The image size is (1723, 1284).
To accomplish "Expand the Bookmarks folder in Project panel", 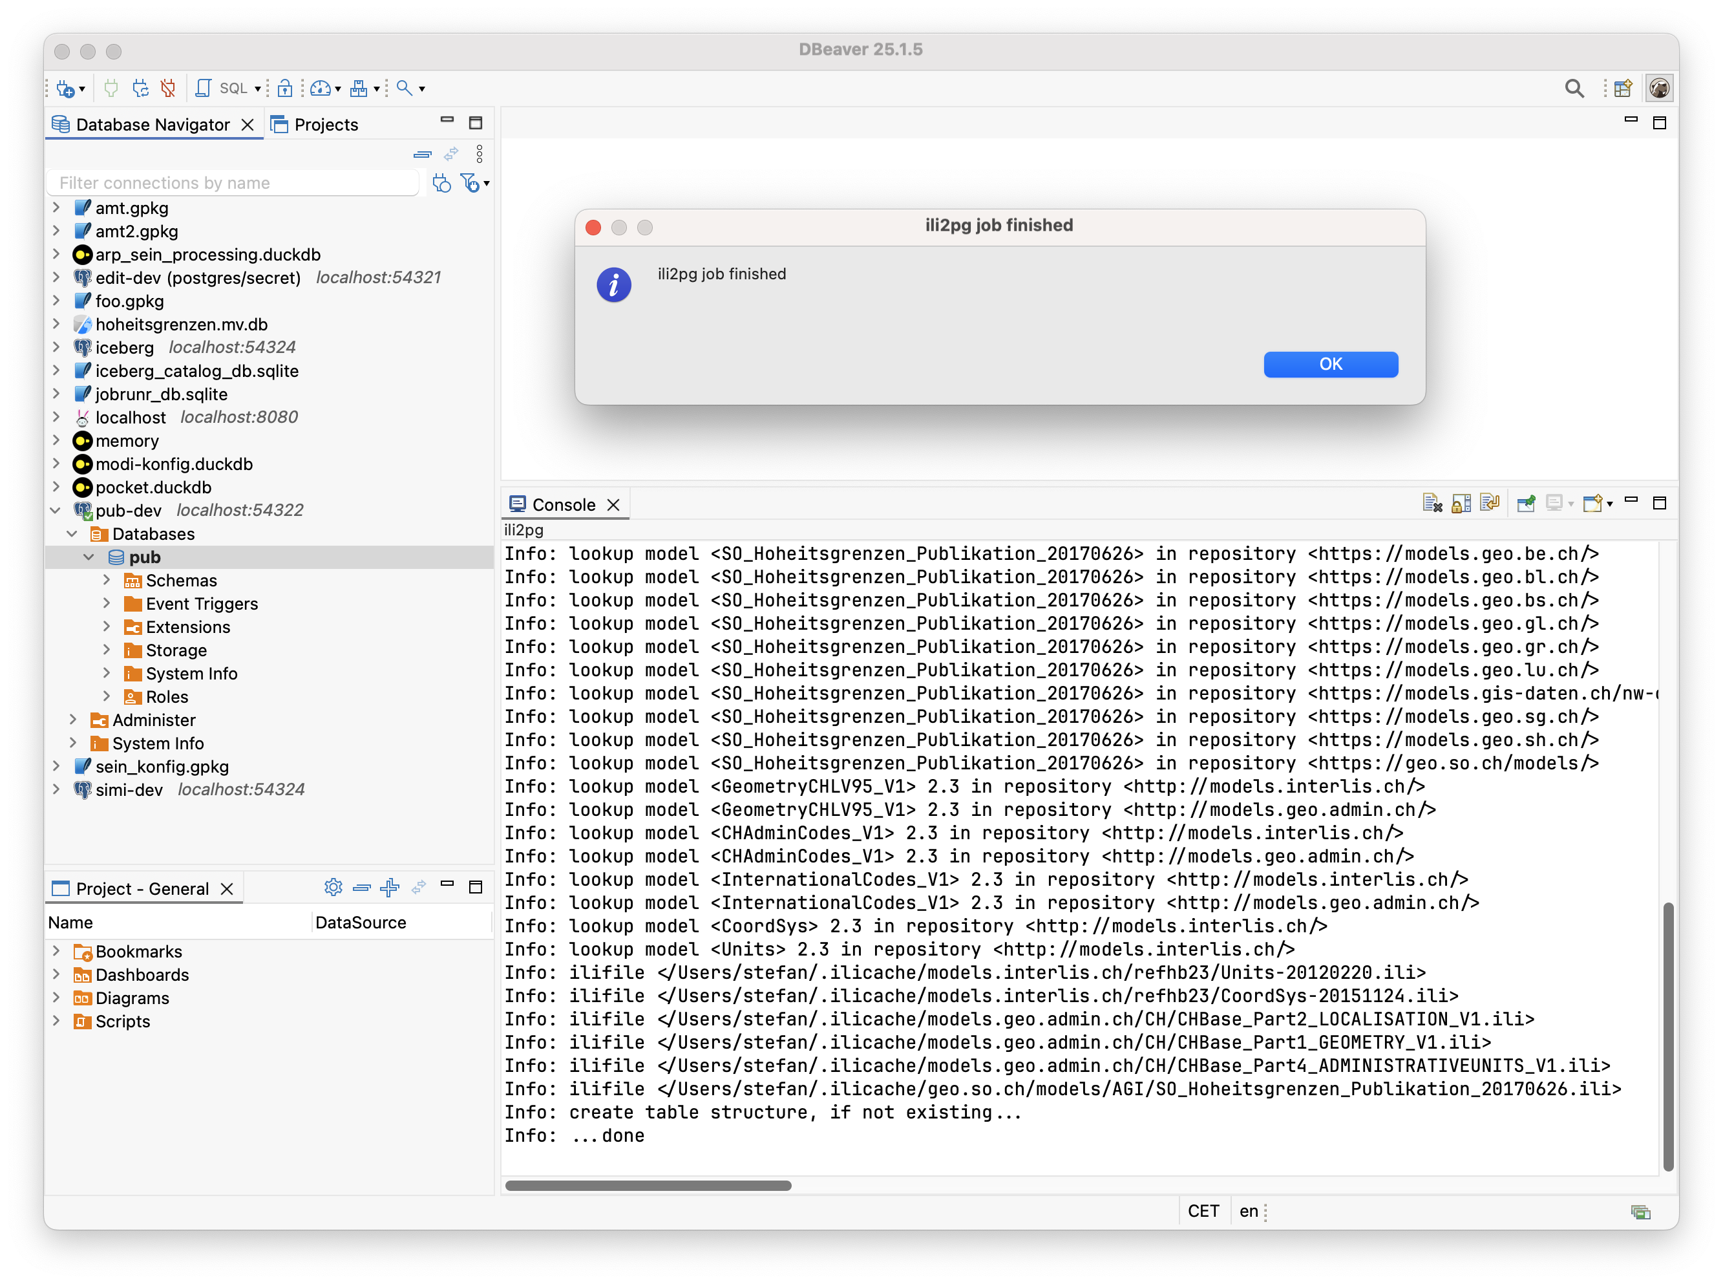I will pyautogui.click(x=56, y=951).
